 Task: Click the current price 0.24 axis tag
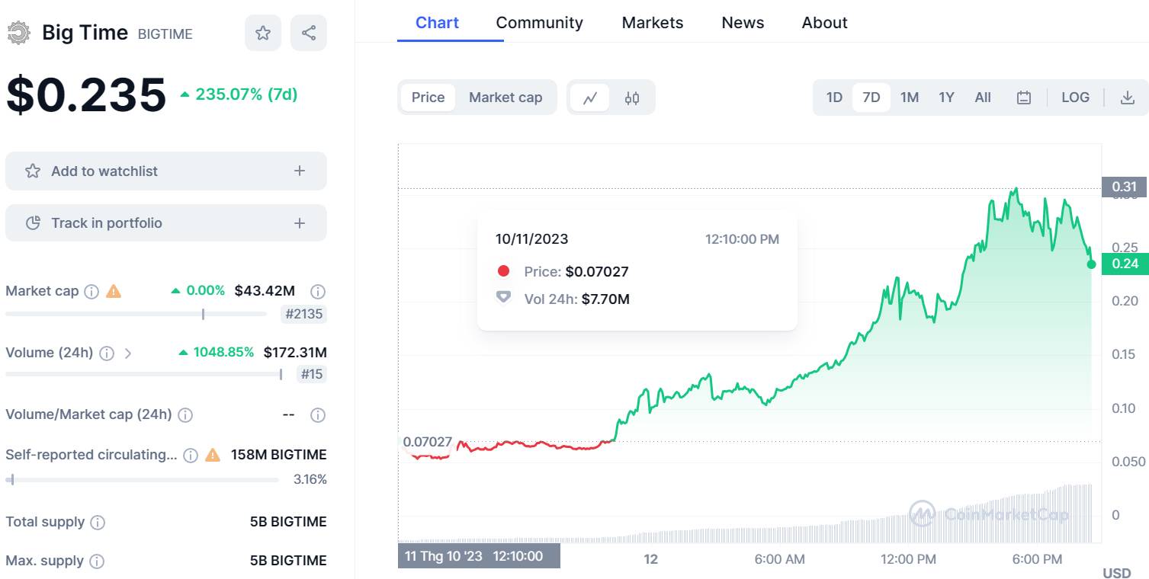click(1124, 264)
